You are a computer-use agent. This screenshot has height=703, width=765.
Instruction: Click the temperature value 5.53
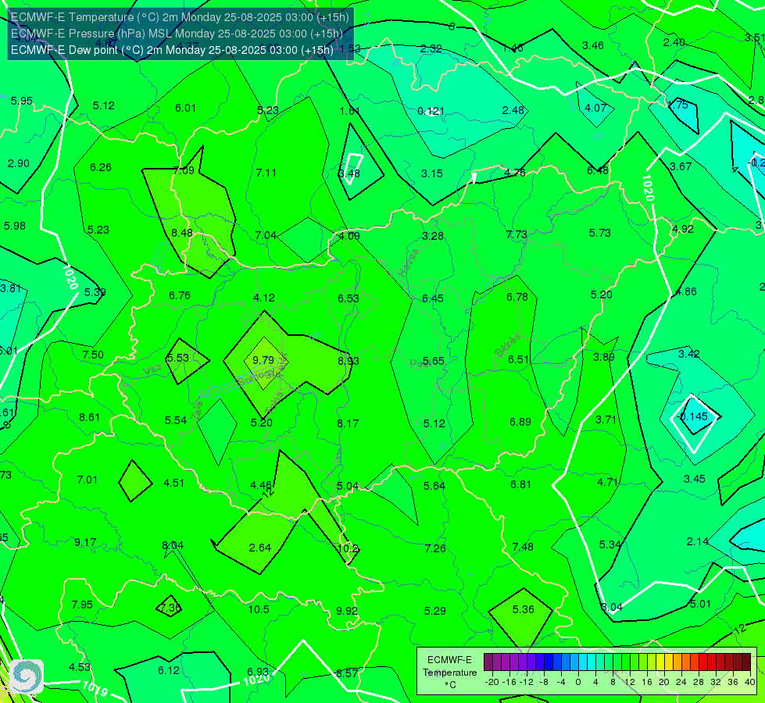pyautogui.click(x=177, y=358)
